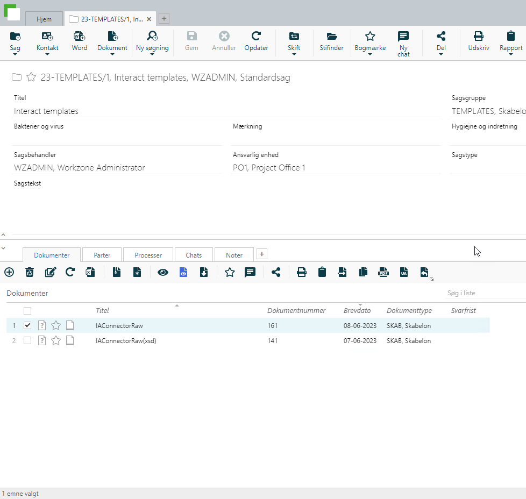
Task: Click the eye preview icon in documents toolbar
Action: point(162,272)
